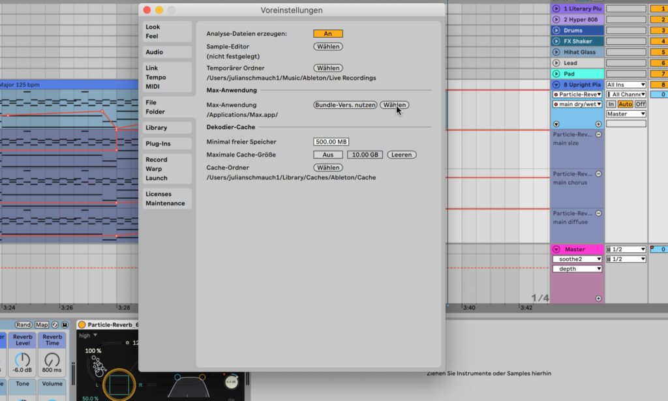Click Wählen for Cache-Ordner

pos(328,168)
